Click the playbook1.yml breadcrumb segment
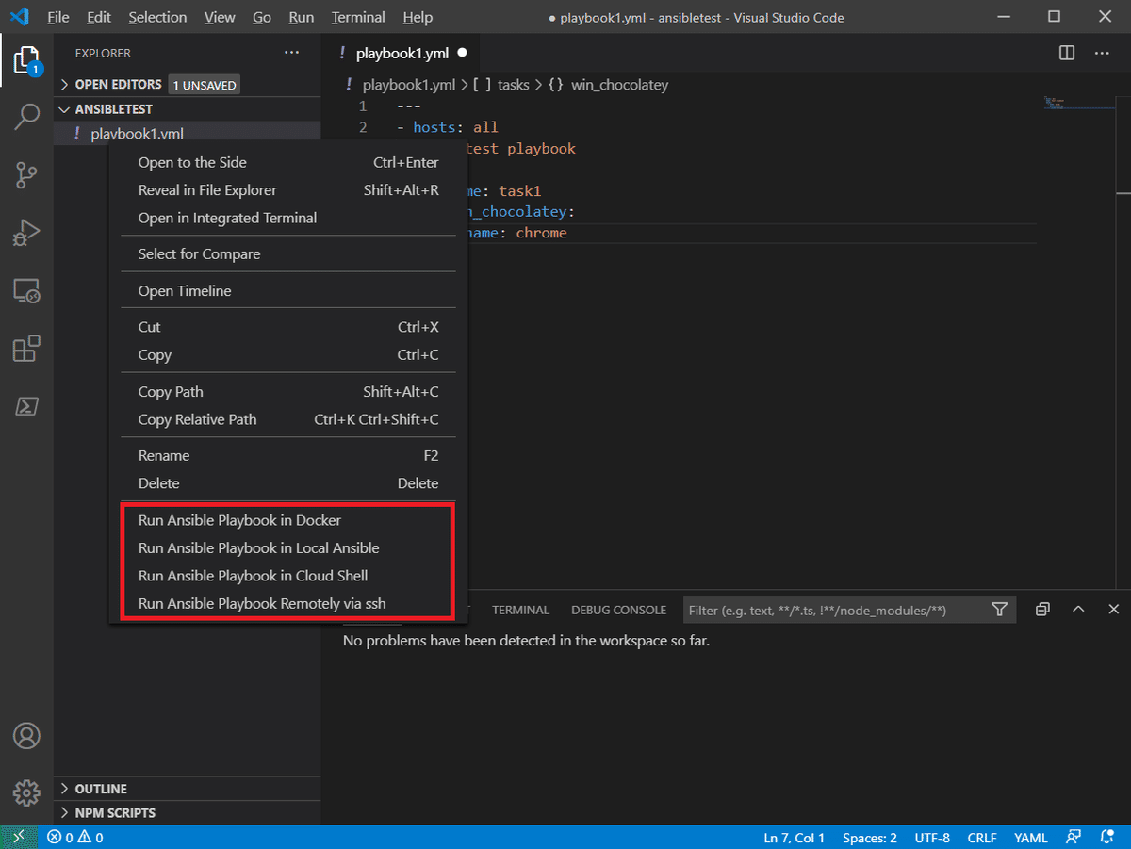This screenshot has width=1131, height=849. pyautogui.click(x=409, y=85)
